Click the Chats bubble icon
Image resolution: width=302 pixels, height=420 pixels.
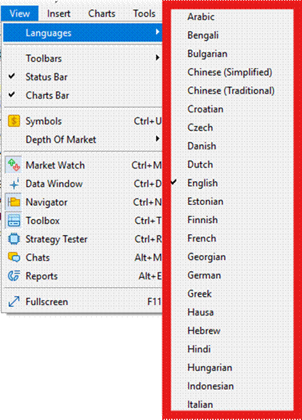coord(14,258)
